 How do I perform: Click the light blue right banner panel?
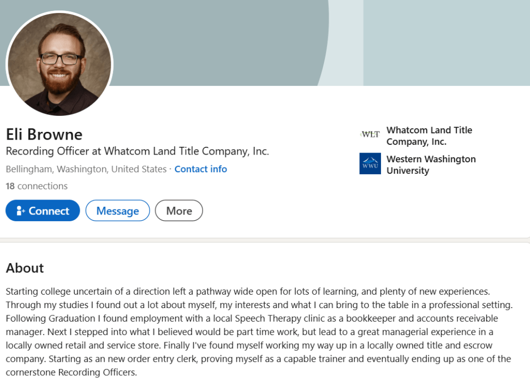tap(446, 41)
